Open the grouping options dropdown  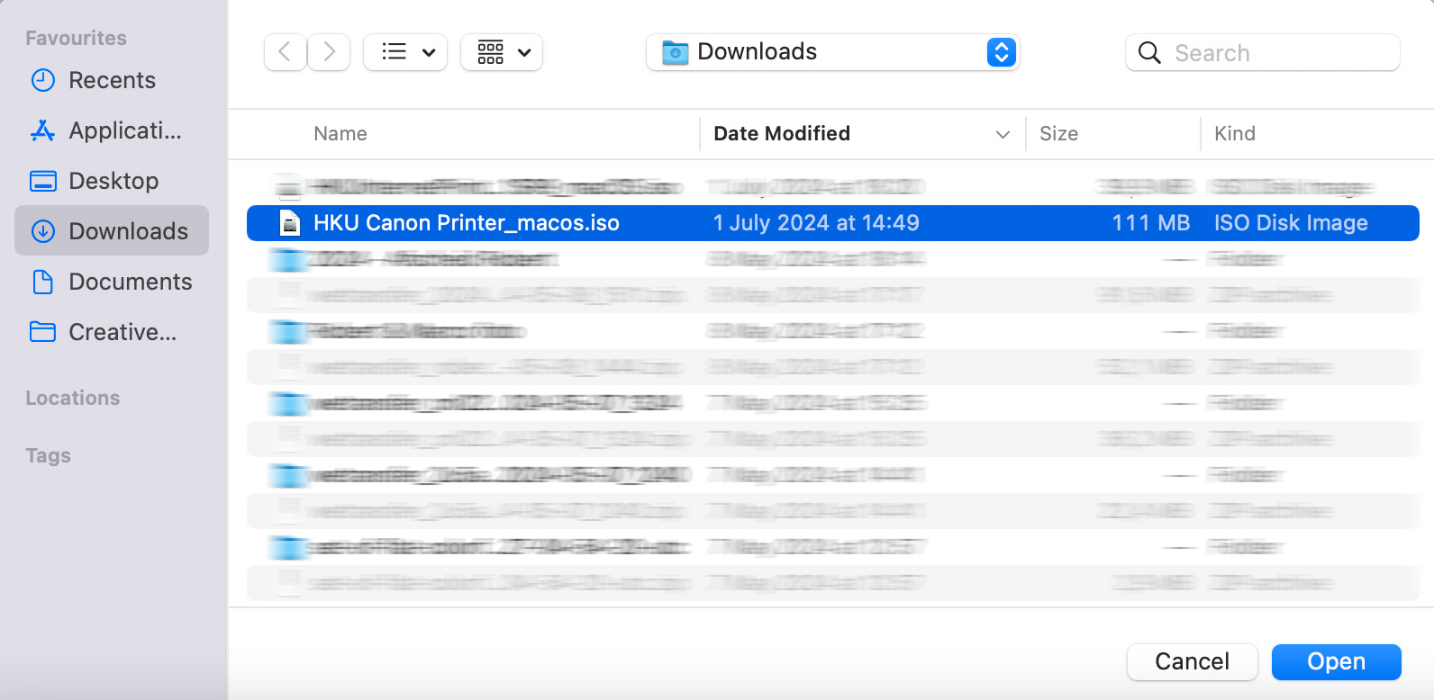[x=502, y=52]
